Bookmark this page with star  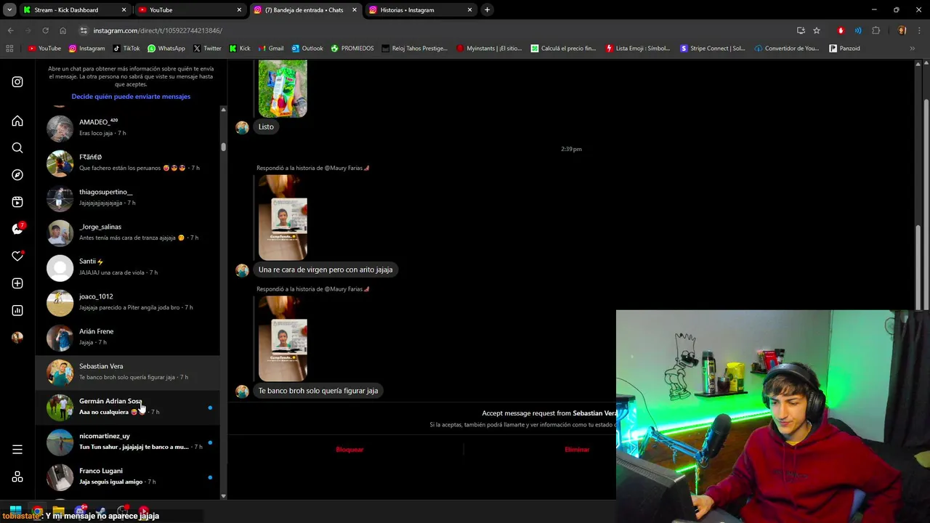817,31
